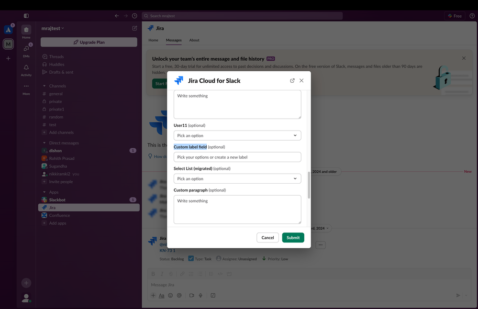Open the Select List (migrated) dropdown
The width and height of the screenshot is (478, 309).
click(x=237, y=178)
